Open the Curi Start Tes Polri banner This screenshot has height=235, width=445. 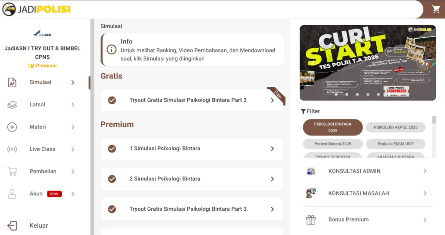(368, 63)
